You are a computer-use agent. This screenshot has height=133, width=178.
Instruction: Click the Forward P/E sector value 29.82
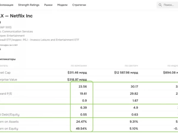point(134,93)
